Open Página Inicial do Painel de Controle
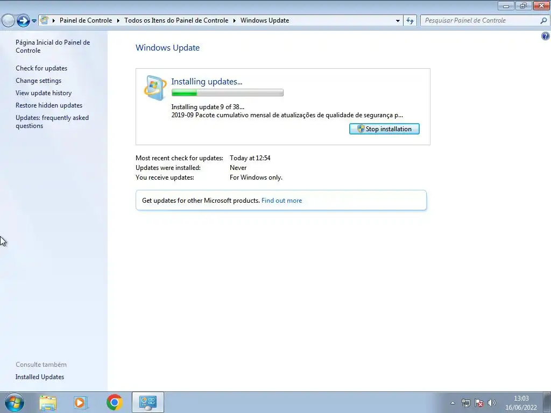The width and height of the screenshot is (551, 413). coord(53,46)
